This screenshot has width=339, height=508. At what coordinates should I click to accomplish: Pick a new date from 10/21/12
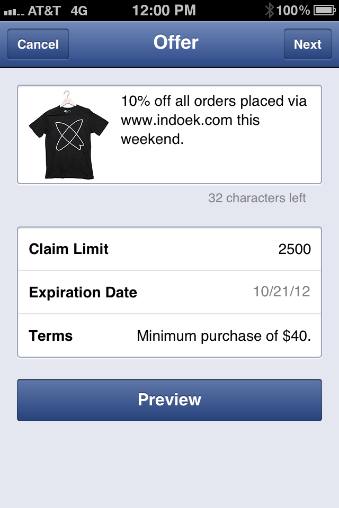pos(282,292)
